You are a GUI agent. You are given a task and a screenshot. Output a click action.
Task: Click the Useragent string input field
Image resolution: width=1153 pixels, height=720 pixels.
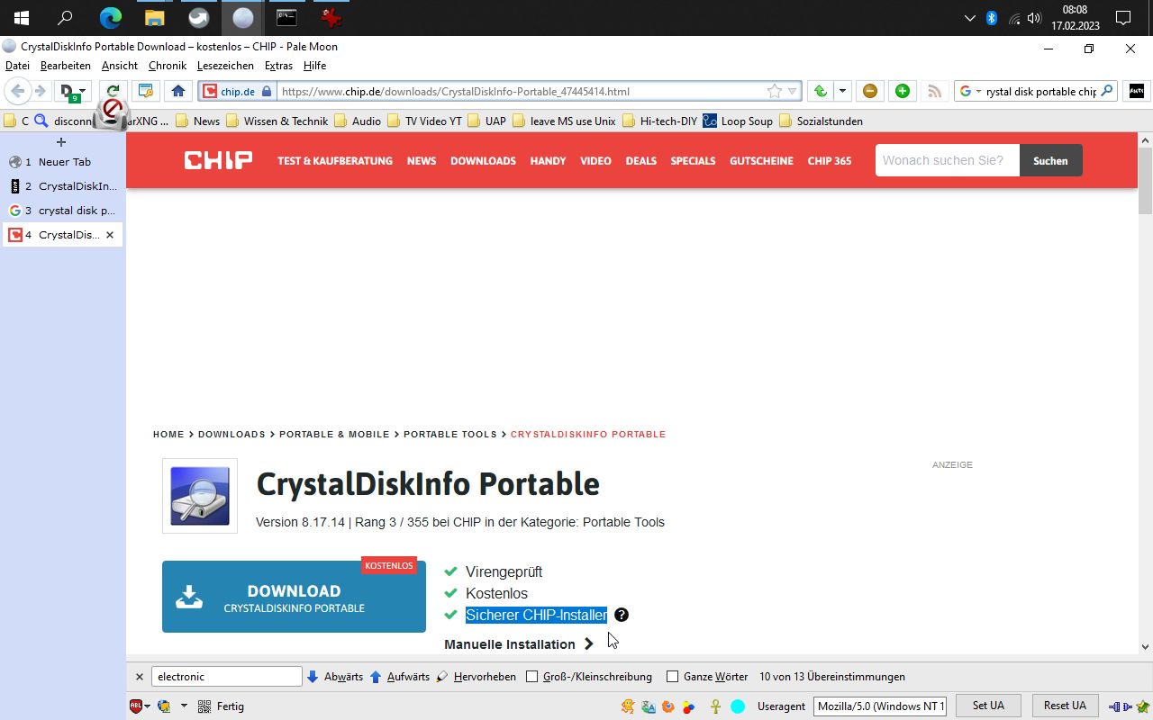[880, 706]
